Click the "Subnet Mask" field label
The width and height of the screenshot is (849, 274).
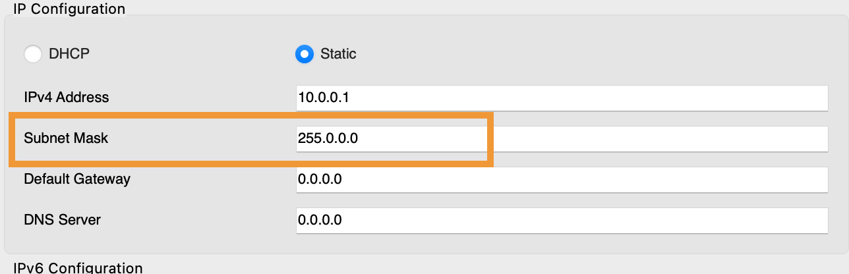click(x=66, y=139)
